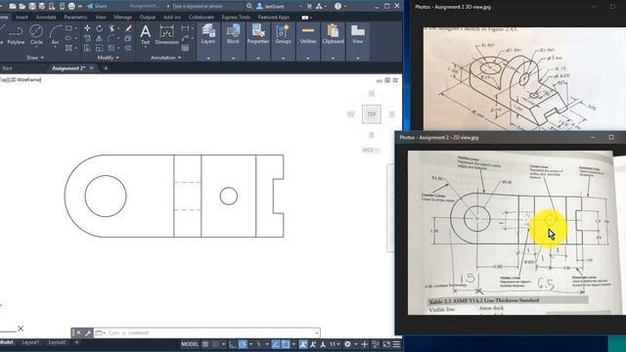
Task: Click the Help question mark icon
Action: 337,7
